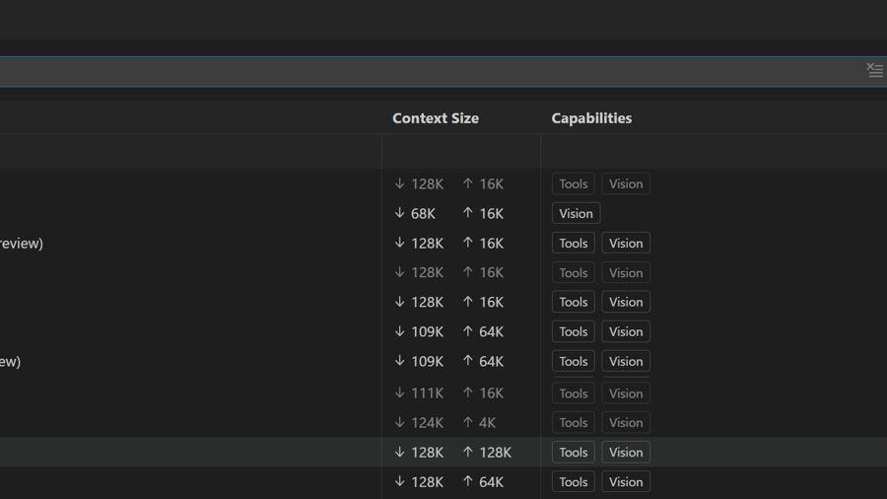This screenshot has height=499, width=887.
Task: Click the 64K value in the 128K/64K row
Action: click(491, 482)
